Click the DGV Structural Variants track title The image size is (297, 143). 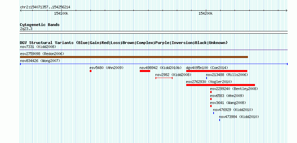124,43
